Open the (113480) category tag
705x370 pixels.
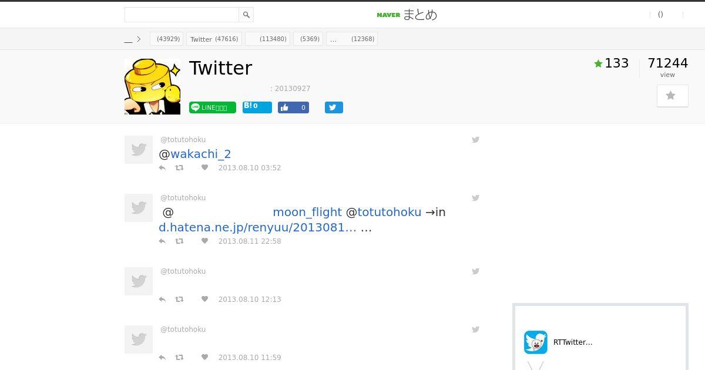267,39
